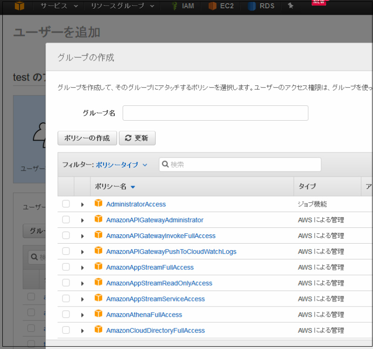The height and width of the screenshot is (349, 373).
Task: Click the AdministratorAccess policy cube icon
Action: click(98, 204)
